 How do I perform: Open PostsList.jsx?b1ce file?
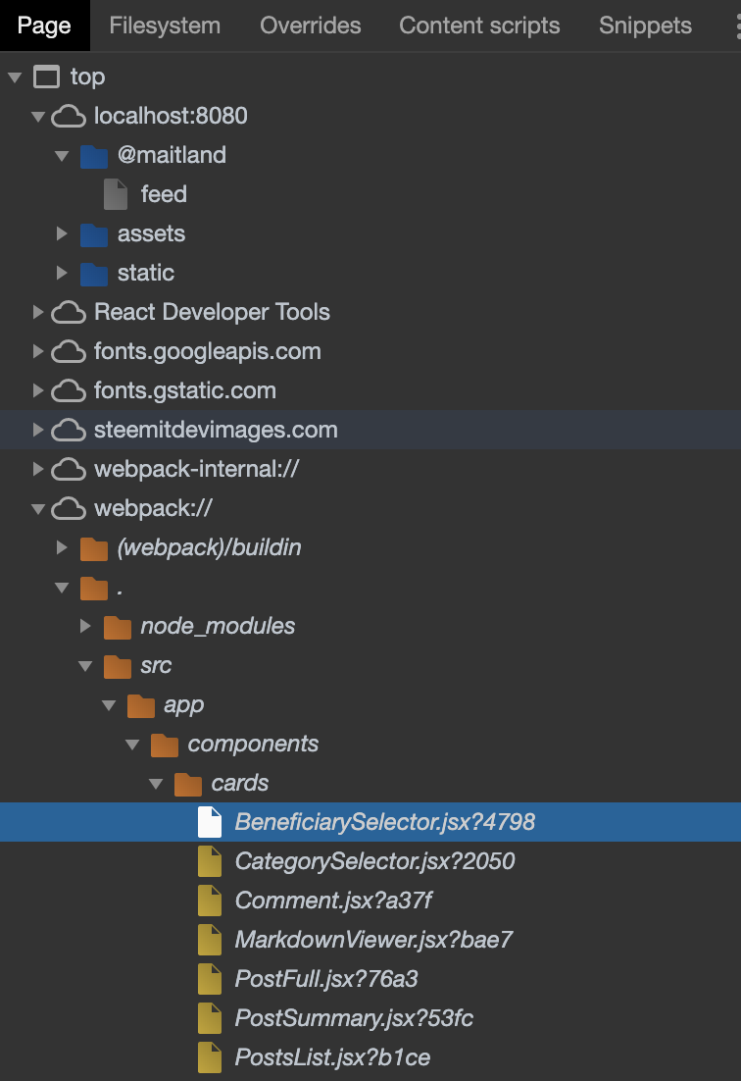tap(332, 1057)
